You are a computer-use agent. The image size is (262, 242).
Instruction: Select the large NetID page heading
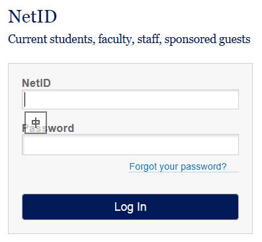tap(32, 17)
